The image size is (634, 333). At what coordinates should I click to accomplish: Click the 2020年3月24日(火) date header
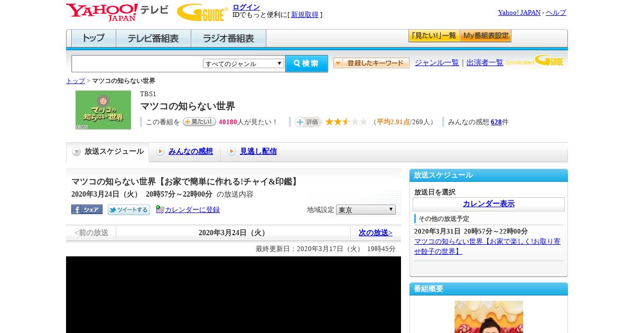point(233,233)
